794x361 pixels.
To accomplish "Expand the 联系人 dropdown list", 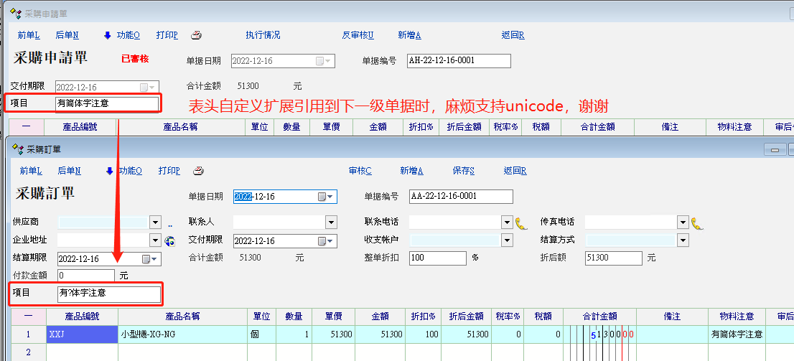I will [331, 222].
